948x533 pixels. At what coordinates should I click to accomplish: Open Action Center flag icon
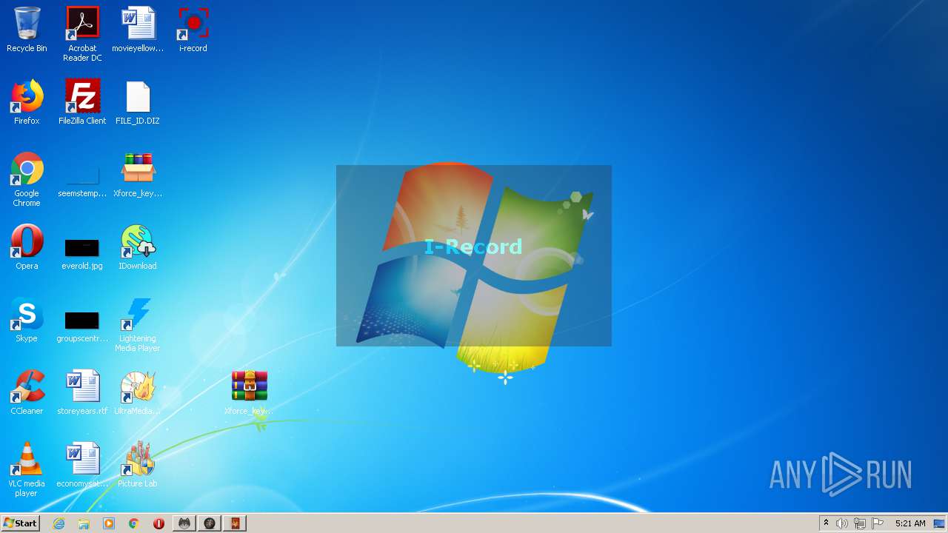click(878, 523)
